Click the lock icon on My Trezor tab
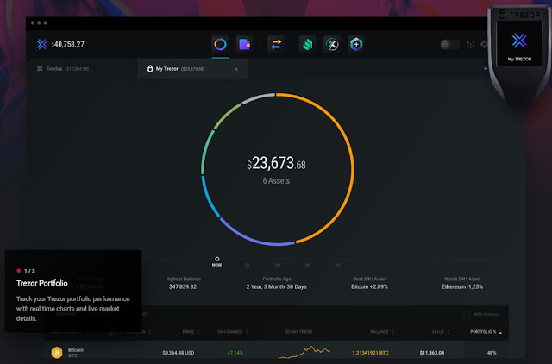The image size is (552, 364). point(150,68)
